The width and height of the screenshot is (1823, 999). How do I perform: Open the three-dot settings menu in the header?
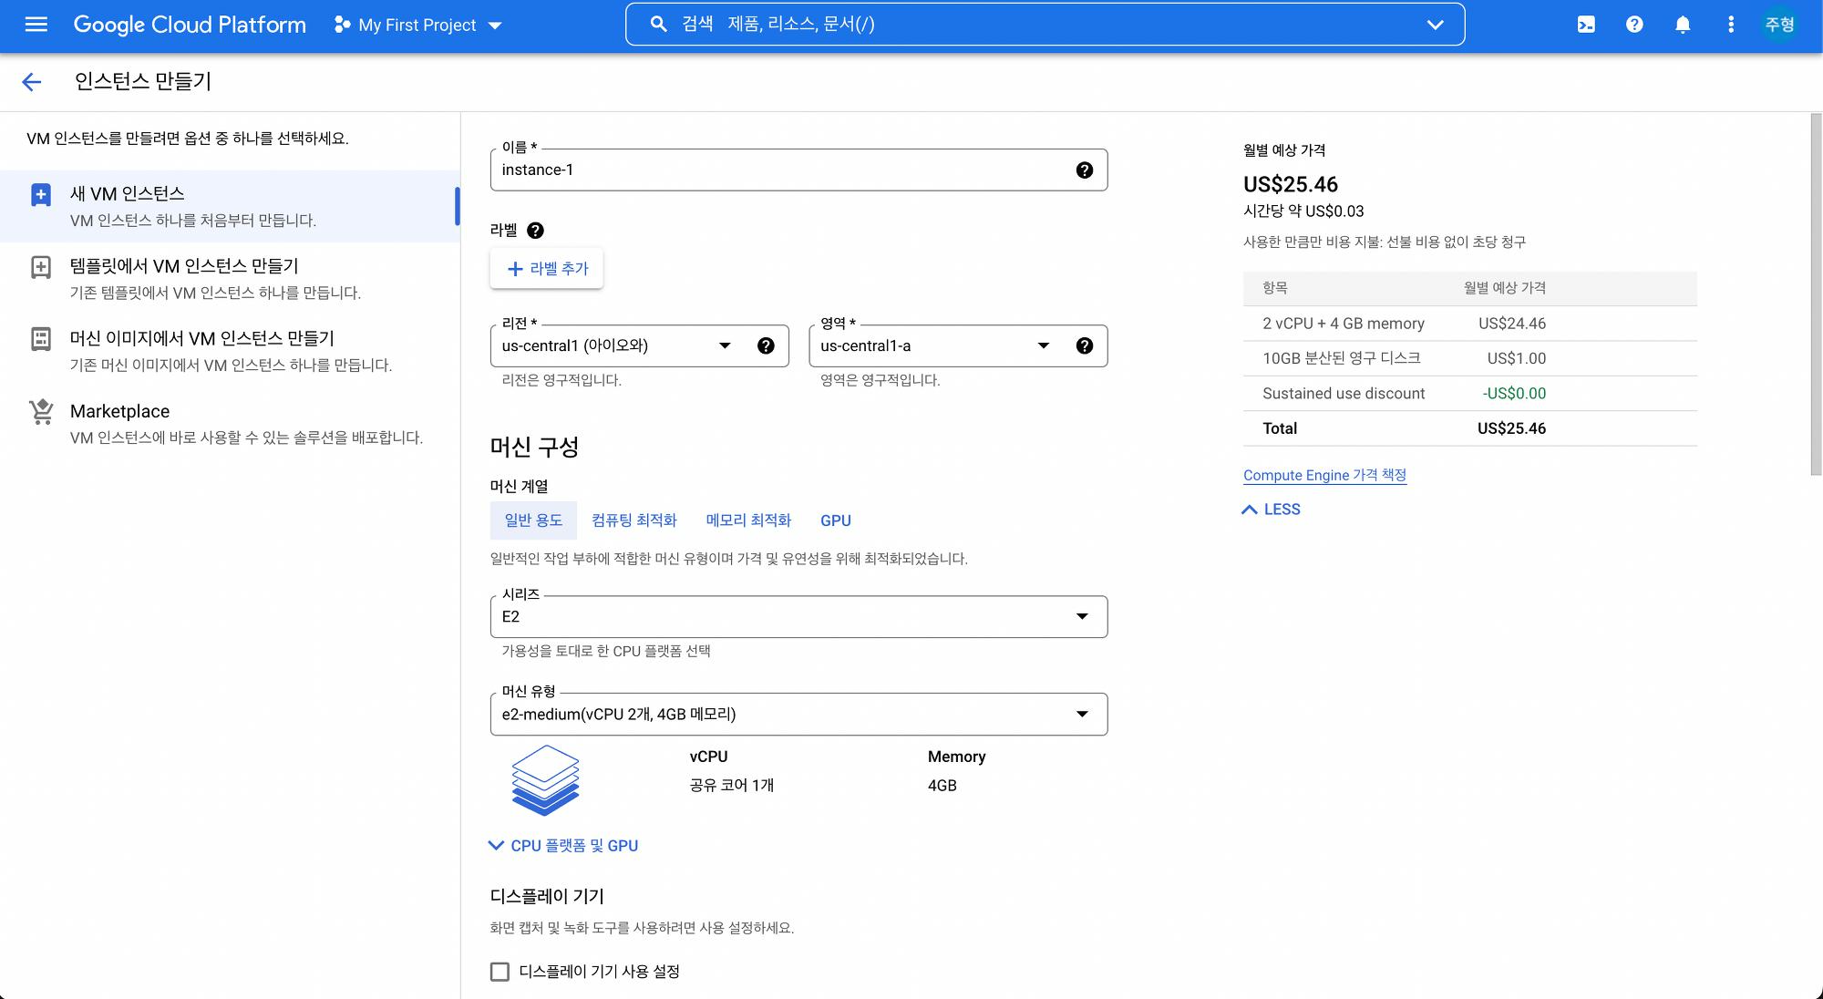1731,25
